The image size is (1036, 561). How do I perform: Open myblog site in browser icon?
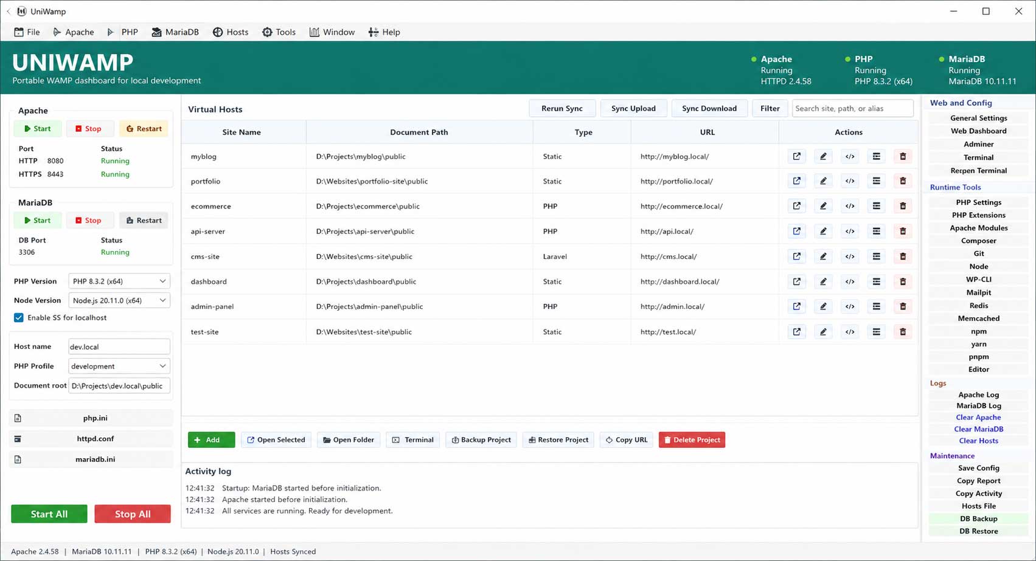(796, 156)
